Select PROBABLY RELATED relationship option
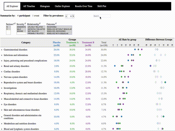 tap(36, 33)
